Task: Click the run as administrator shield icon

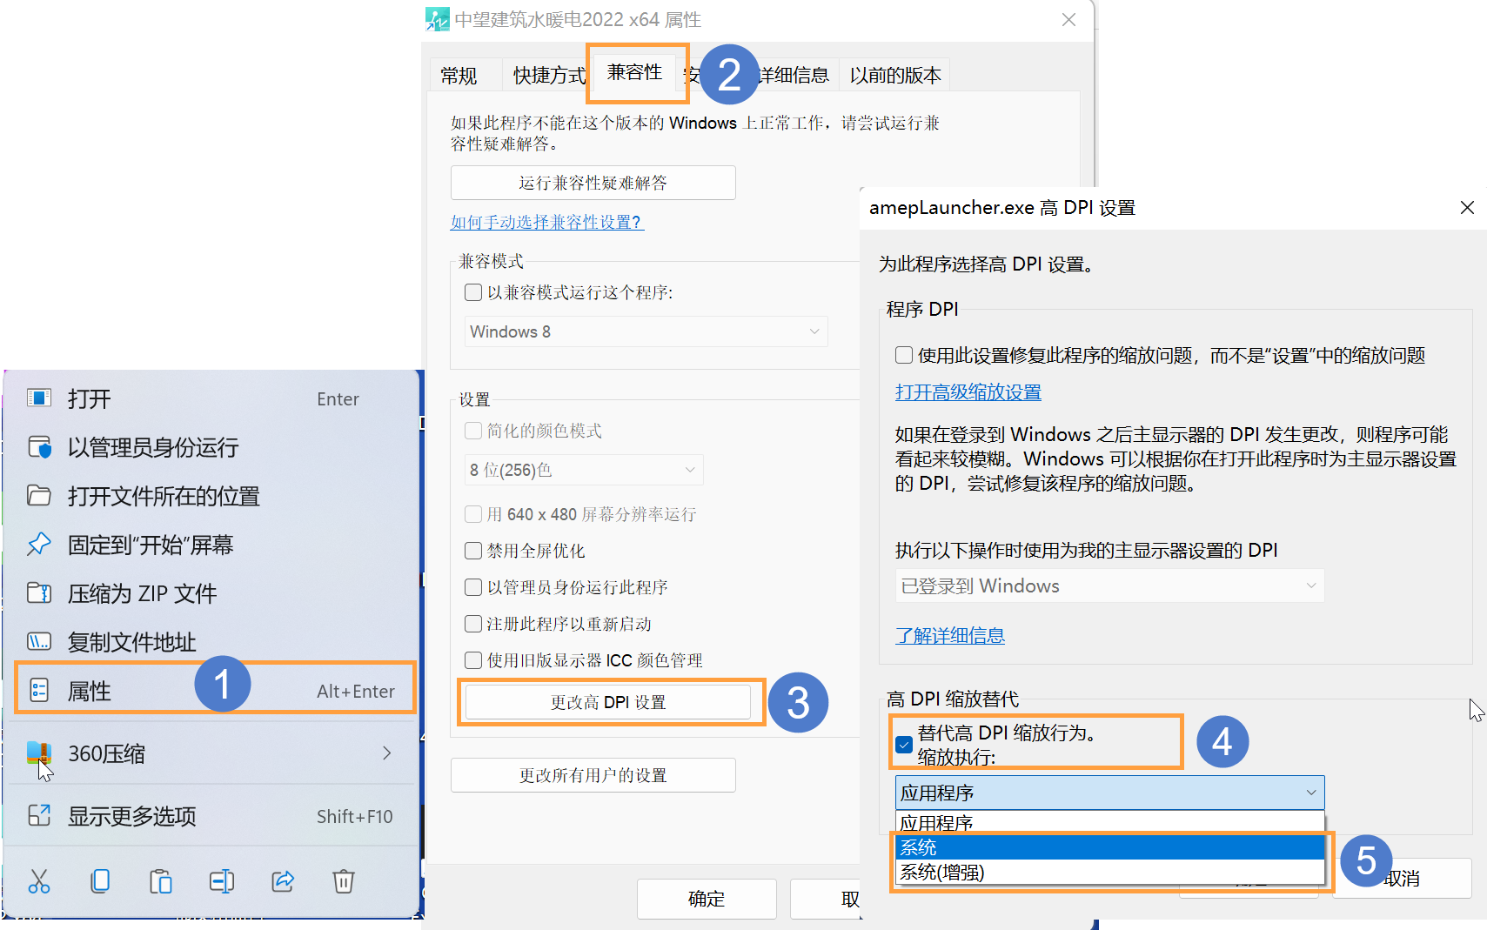Action: 39,447
